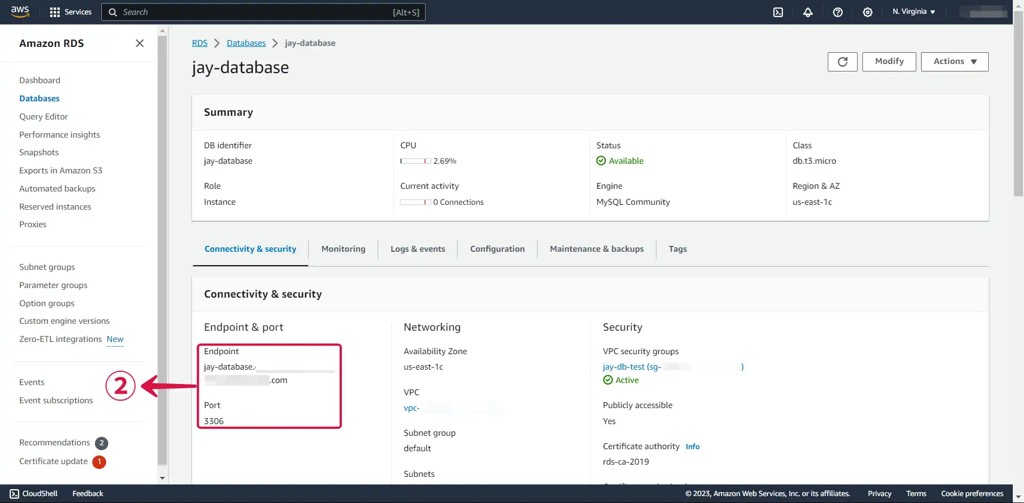Viewport: 1024px width, 503px height.
Task: Open the N. Virginia region dropdown
Action: [914, 12]
